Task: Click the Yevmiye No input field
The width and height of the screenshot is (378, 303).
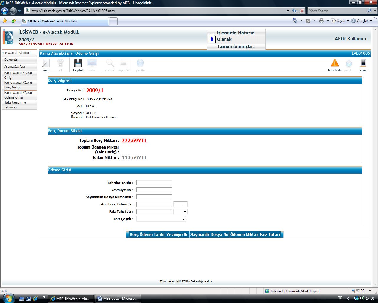Action: 154,190
